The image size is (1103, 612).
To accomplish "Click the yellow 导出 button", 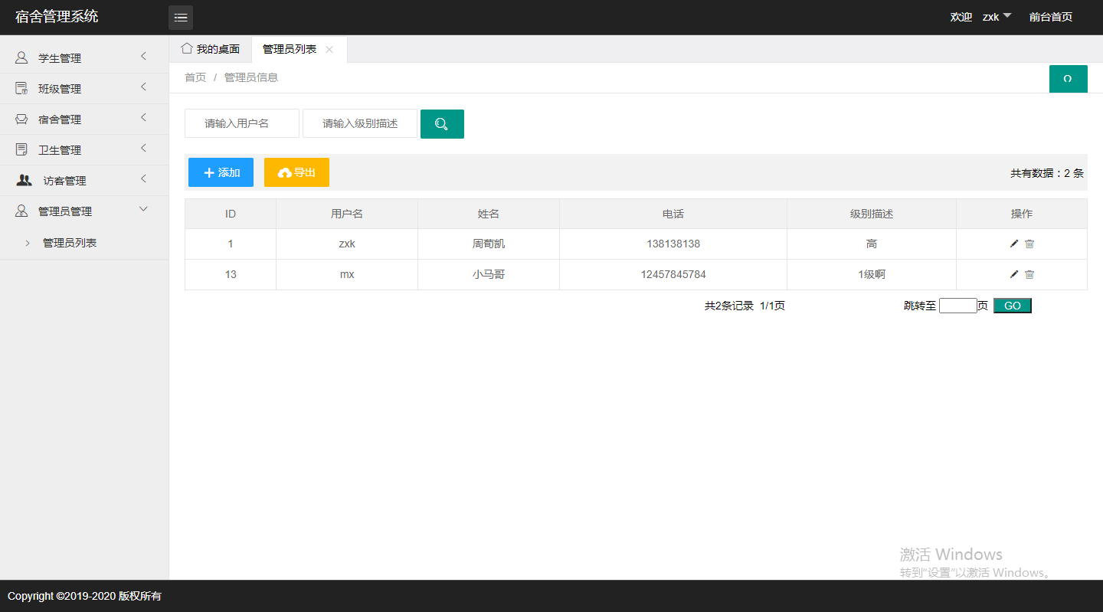I will coord(296,172).
